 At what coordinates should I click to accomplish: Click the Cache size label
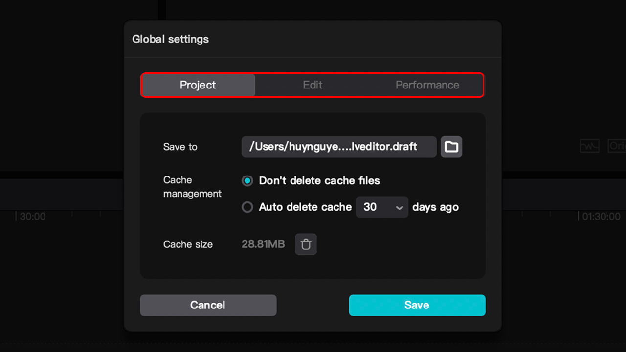pos(188,244)
